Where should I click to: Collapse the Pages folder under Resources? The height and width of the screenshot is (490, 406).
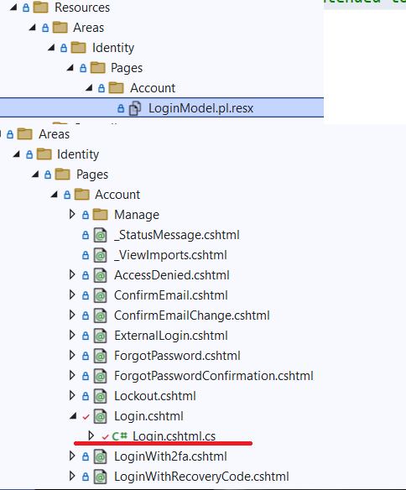coord(70,68)
